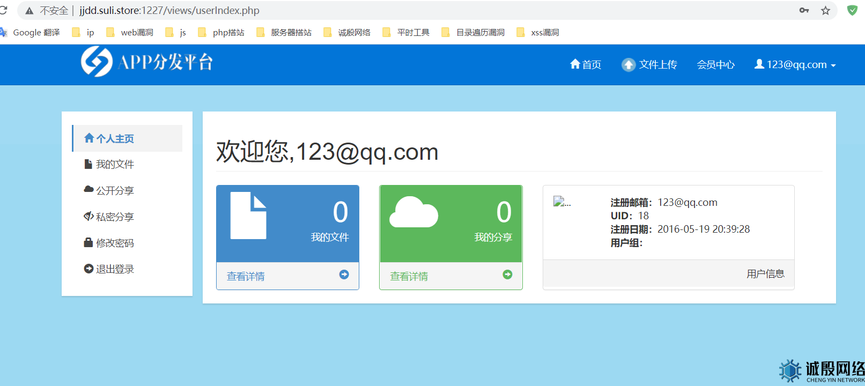Click the user silhouette icon beside 123@qq.com
This screenshot has width=865, height=386.
759,64
